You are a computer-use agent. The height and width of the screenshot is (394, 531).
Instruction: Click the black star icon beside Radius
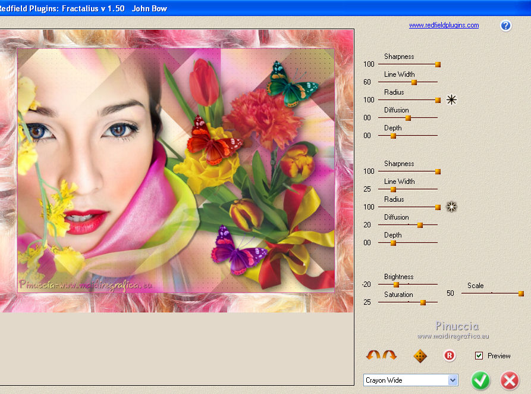click(451, 100)
